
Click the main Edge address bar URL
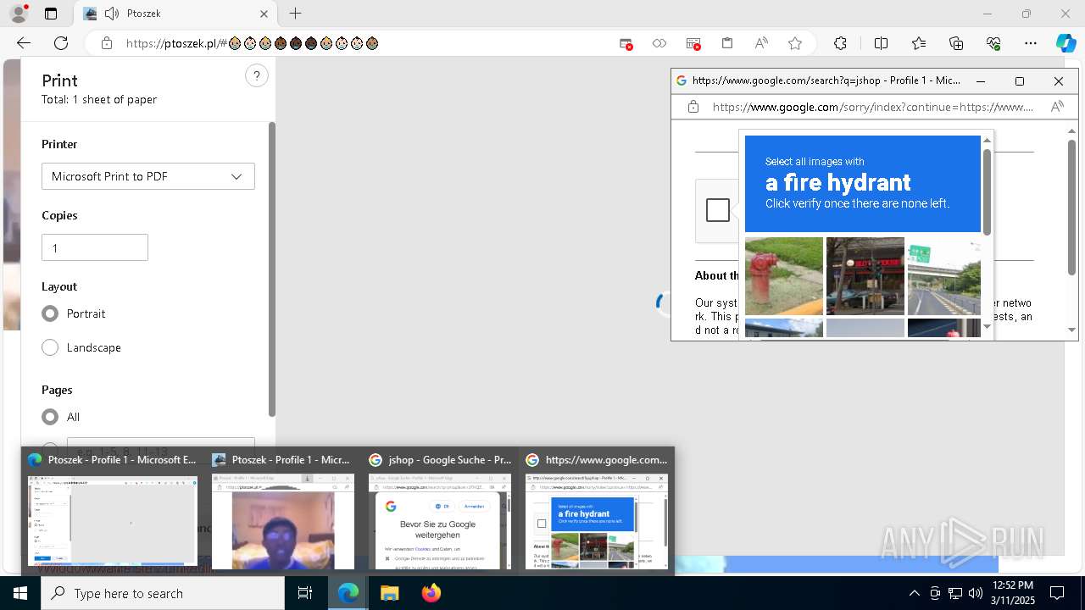[252, 43]
